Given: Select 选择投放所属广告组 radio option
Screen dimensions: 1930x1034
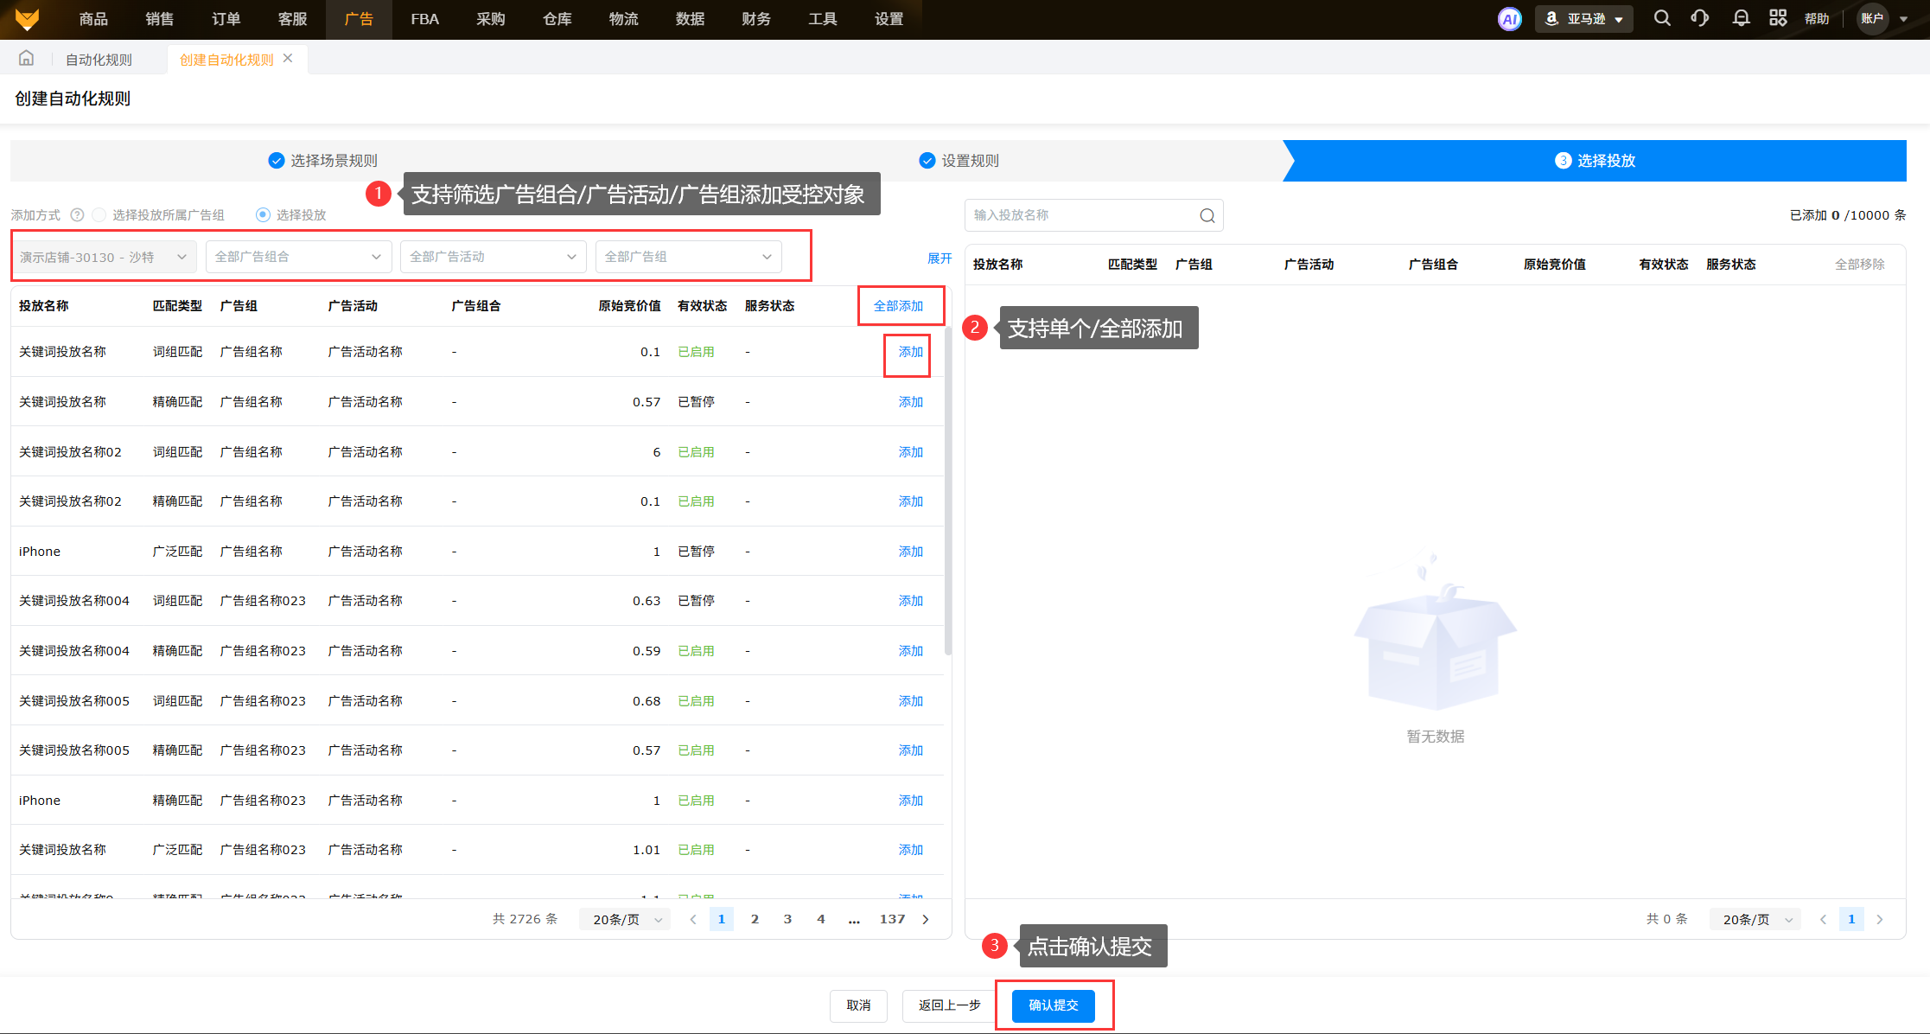Looking at the screenshot, I should [99, 214].
